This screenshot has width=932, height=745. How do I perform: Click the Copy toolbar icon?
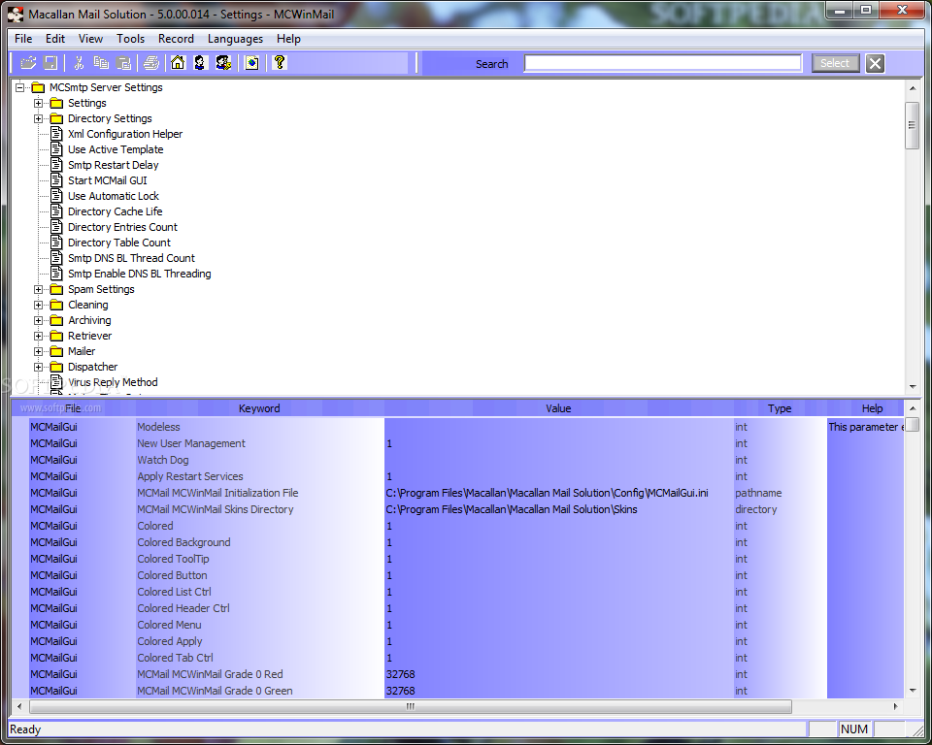[x=101, y=62]
